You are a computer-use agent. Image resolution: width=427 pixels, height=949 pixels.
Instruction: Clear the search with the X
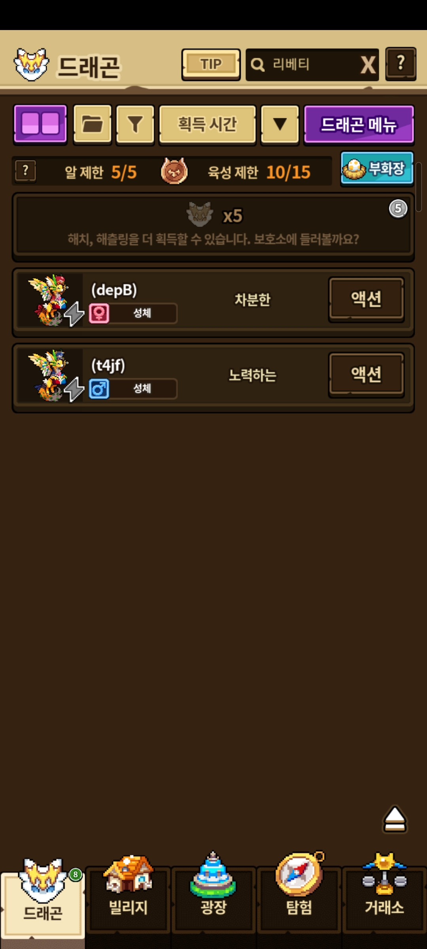coord(368,65)
